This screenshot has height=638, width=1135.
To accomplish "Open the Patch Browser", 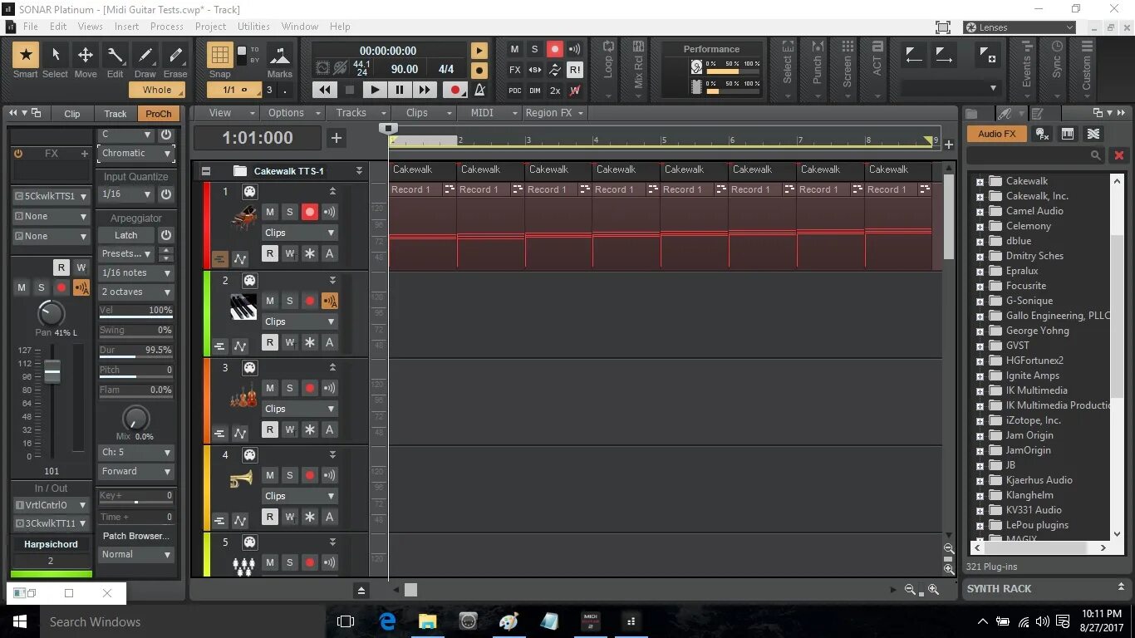I will click(136, 536).
